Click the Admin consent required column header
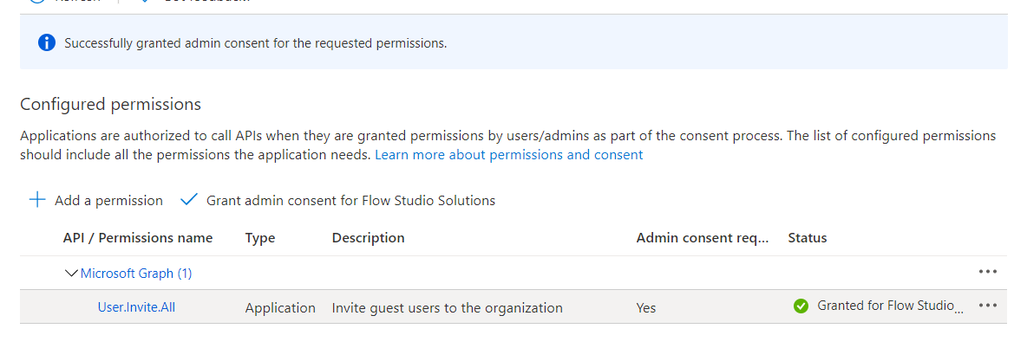1014x348 pixels. pos(702,238)
